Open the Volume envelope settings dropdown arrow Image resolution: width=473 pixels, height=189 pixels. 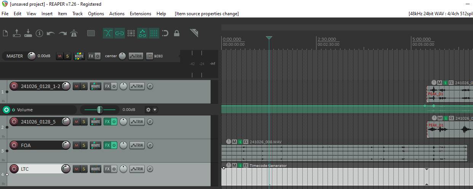click(155, 110)
